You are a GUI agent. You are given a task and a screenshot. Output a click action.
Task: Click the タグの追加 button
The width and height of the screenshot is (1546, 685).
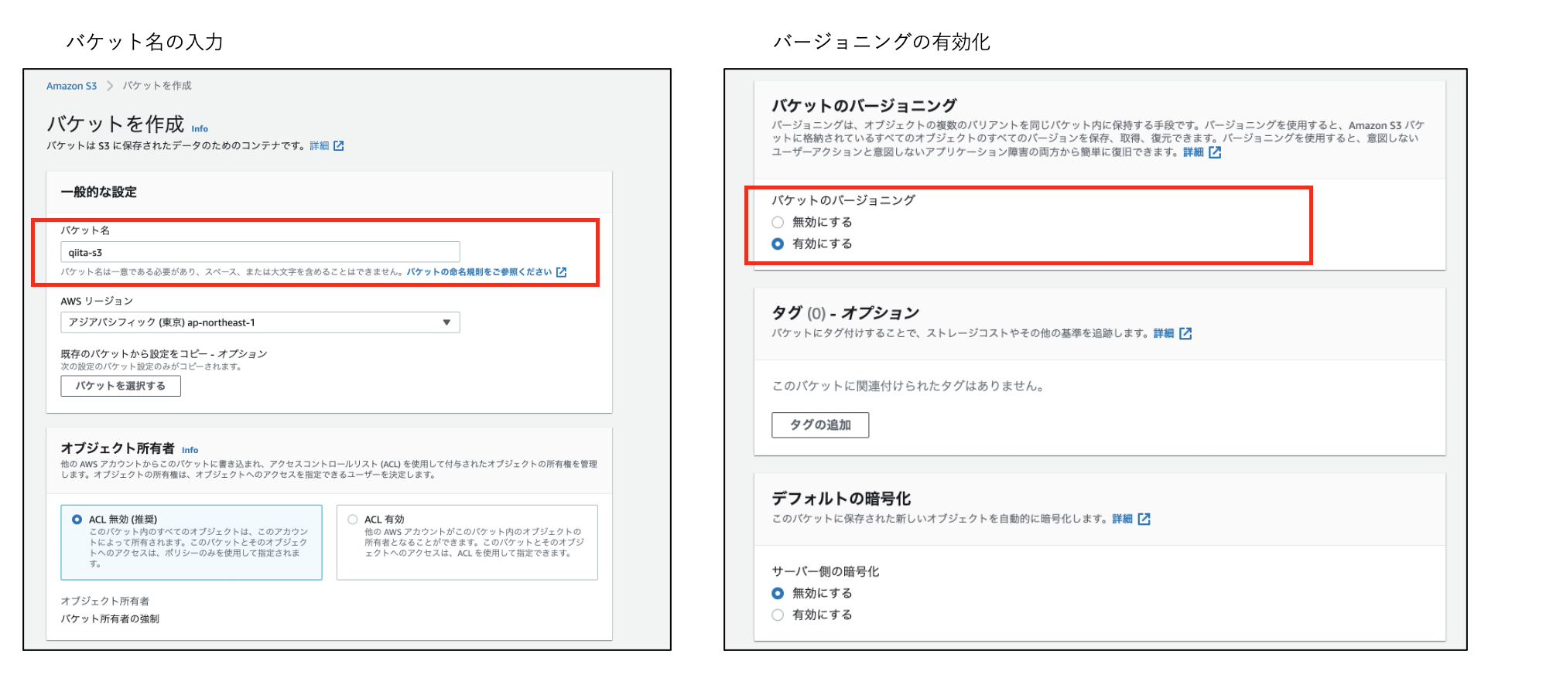820,425
